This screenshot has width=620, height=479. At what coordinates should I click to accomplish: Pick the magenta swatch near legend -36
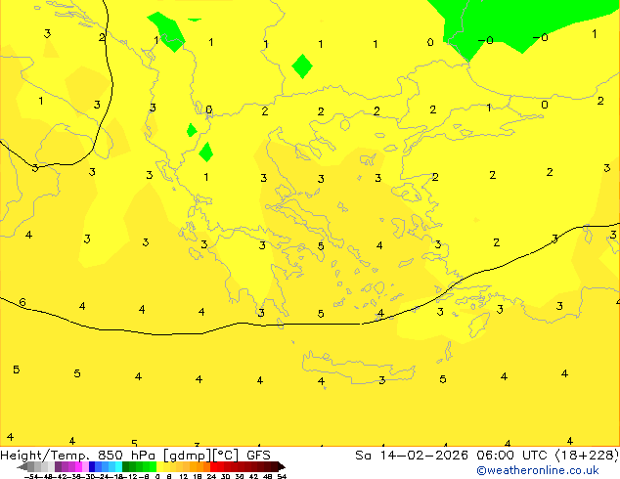click(x=78, y=466)
